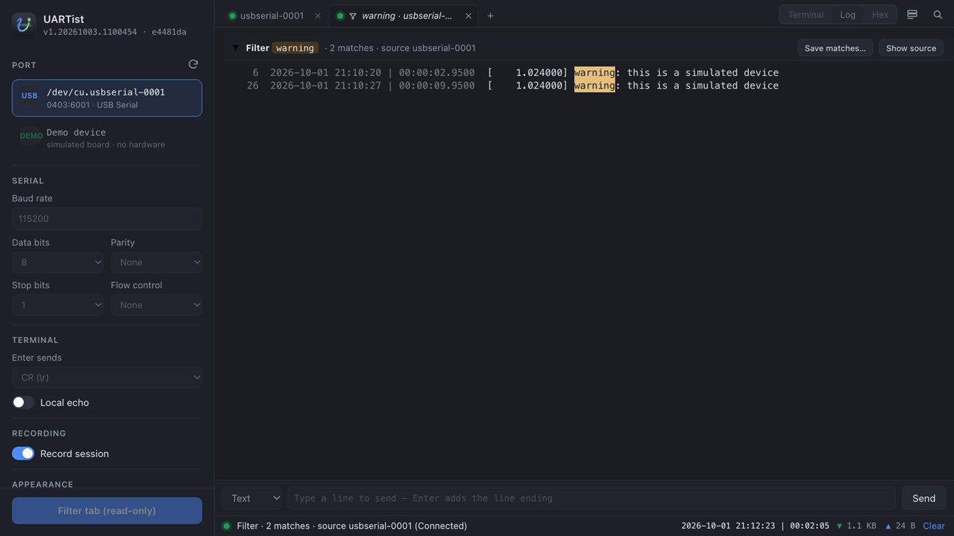This screenshot has height=536, width=954.
Task: Click the filter funnel icon beside Filter
Action: click(x=235, y=48)
